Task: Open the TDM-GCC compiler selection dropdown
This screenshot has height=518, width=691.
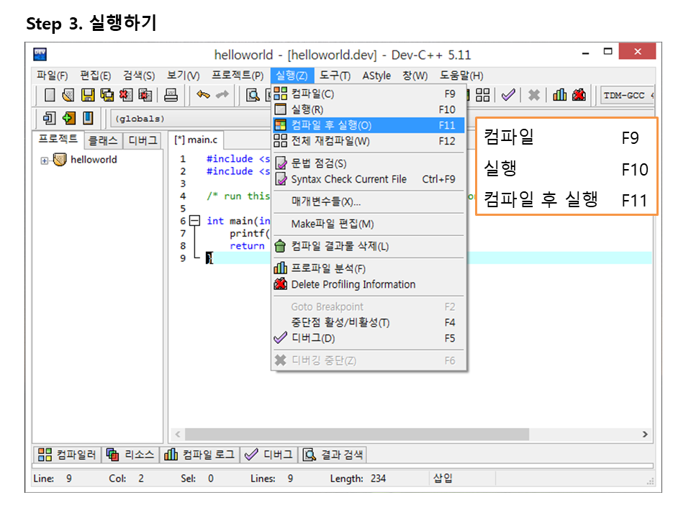Action: (x=628, y=95)
